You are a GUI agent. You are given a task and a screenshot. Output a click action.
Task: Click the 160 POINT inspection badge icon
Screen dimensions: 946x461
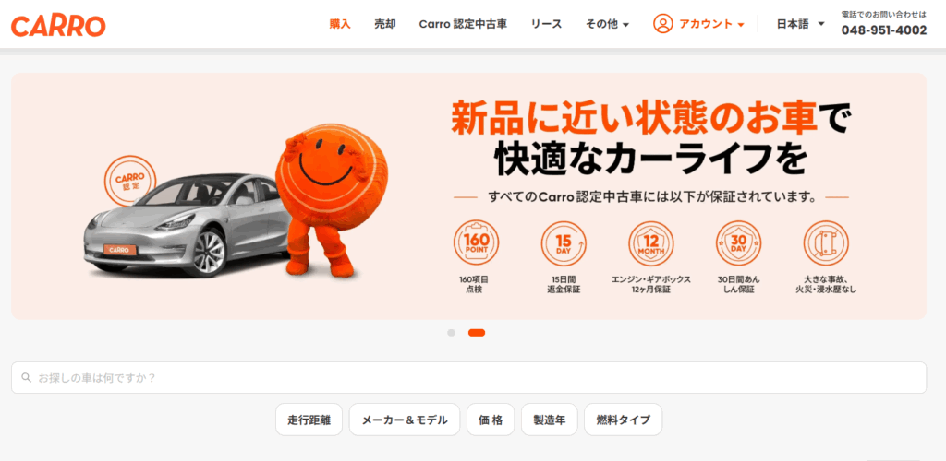(476, 243)
